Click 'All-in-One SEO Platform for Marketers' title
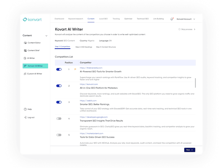The image size is (223, 168). [98, 88]
